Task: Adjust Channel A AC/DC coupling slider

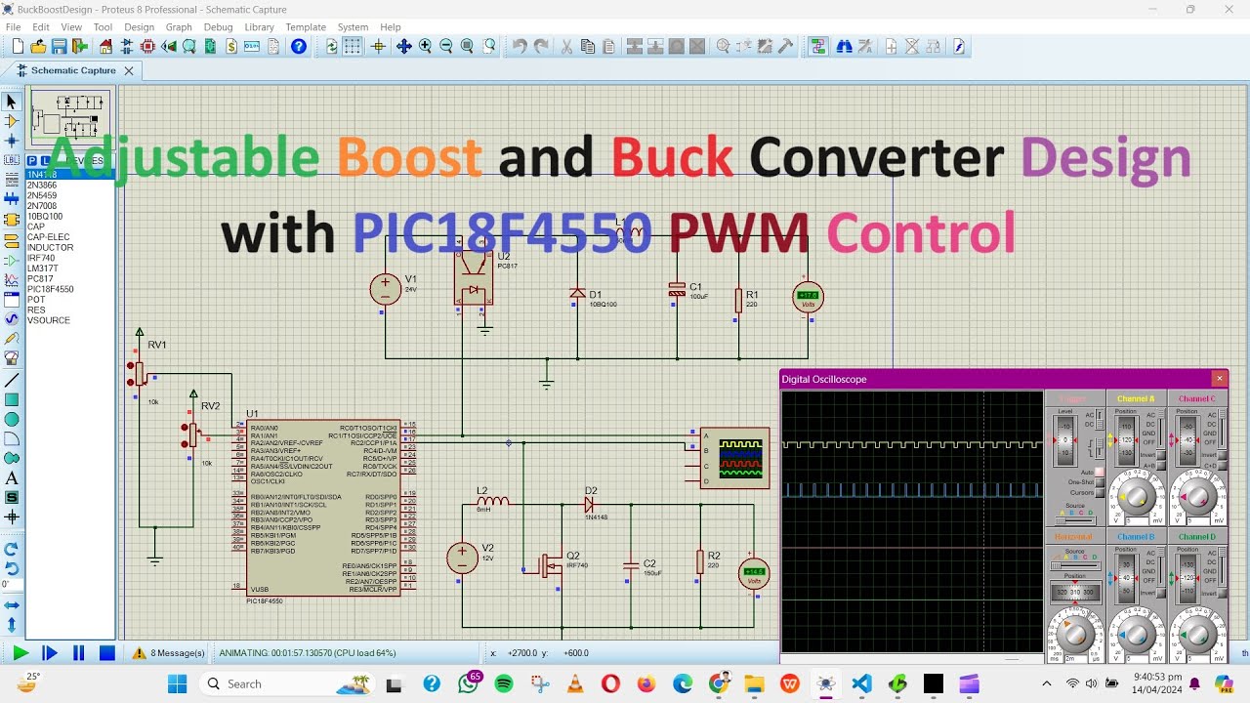Action: click(x=1161, y=429)
